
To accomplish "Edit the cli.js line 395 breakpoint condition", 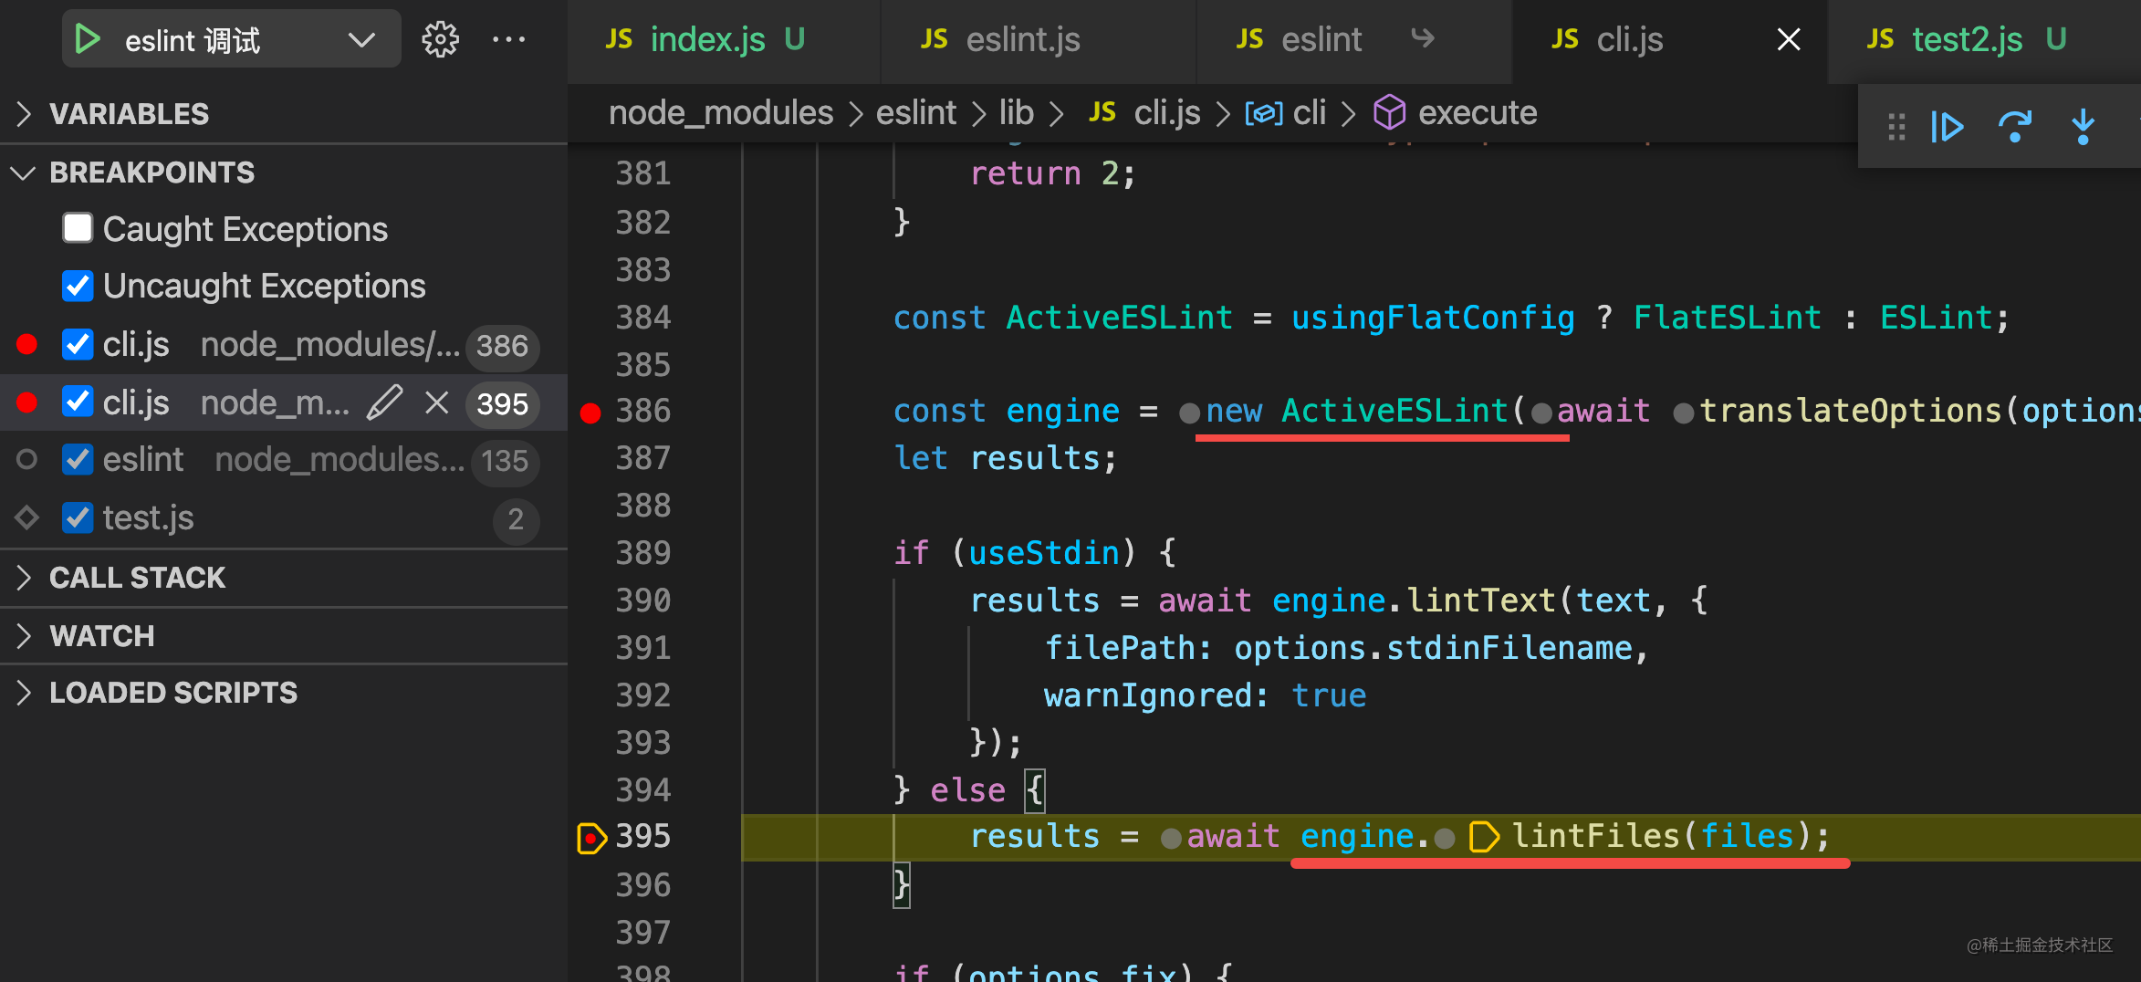I will pyautogui.click(x=385, y=402).
